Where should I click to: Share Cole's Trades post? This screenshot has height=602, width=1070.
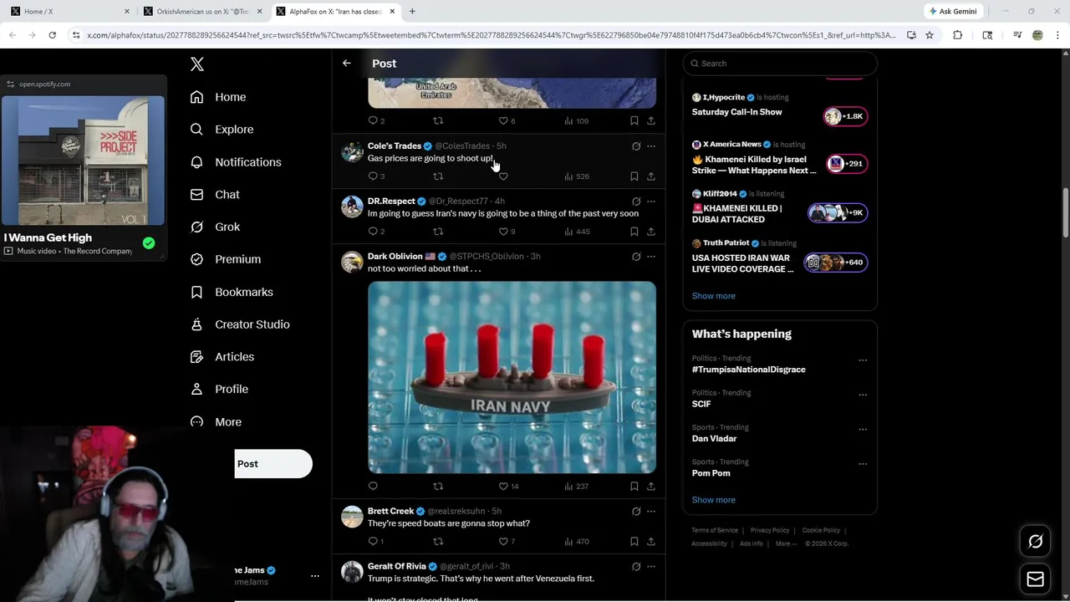pos(651,176)
